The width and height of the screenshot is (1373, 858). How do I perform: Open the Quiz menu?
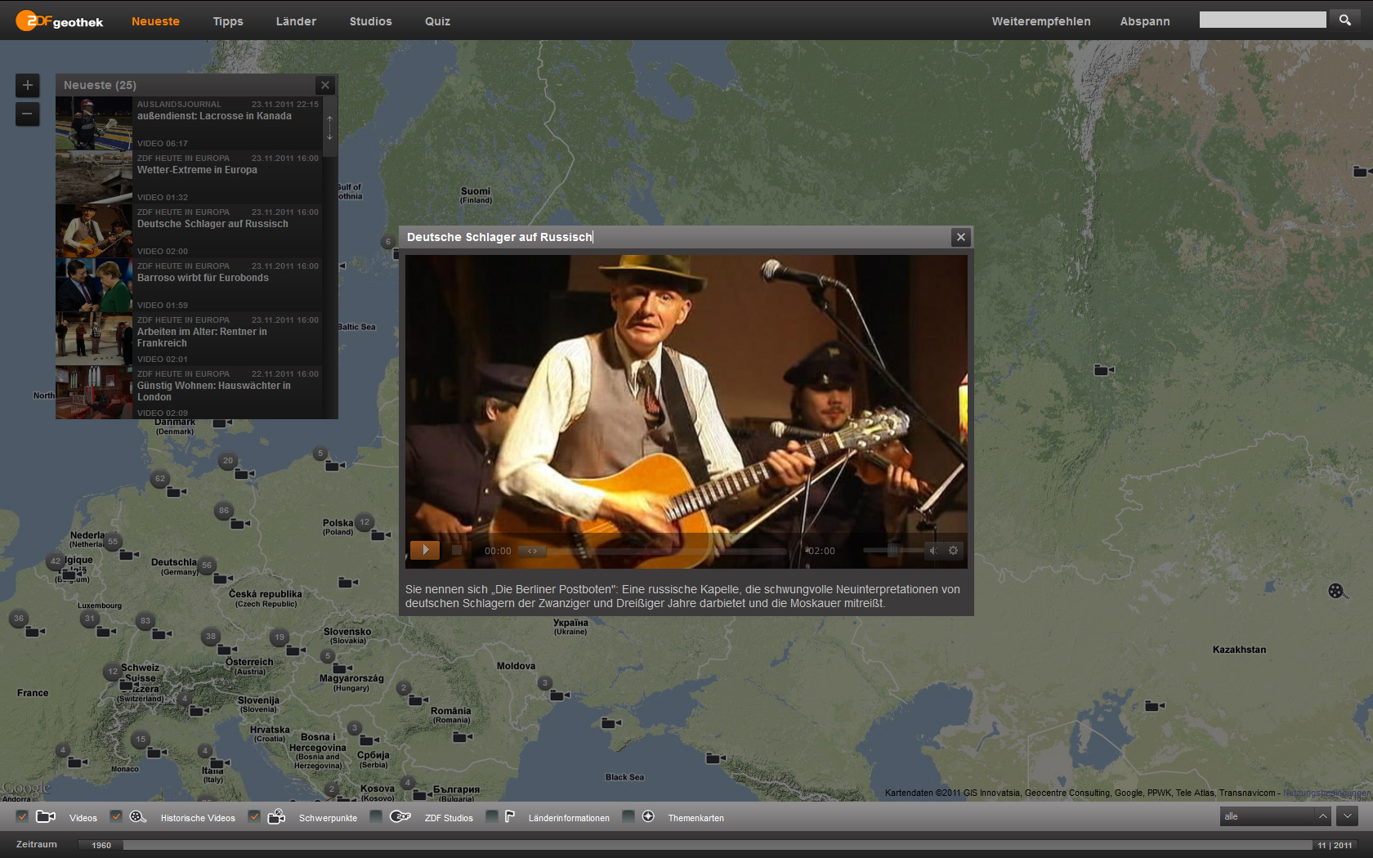(x=437, y=21)
